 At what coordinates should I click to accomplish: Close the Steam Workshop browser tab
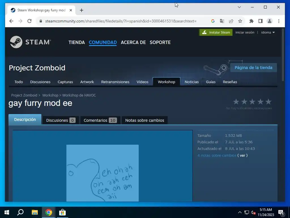click(71, 10)
